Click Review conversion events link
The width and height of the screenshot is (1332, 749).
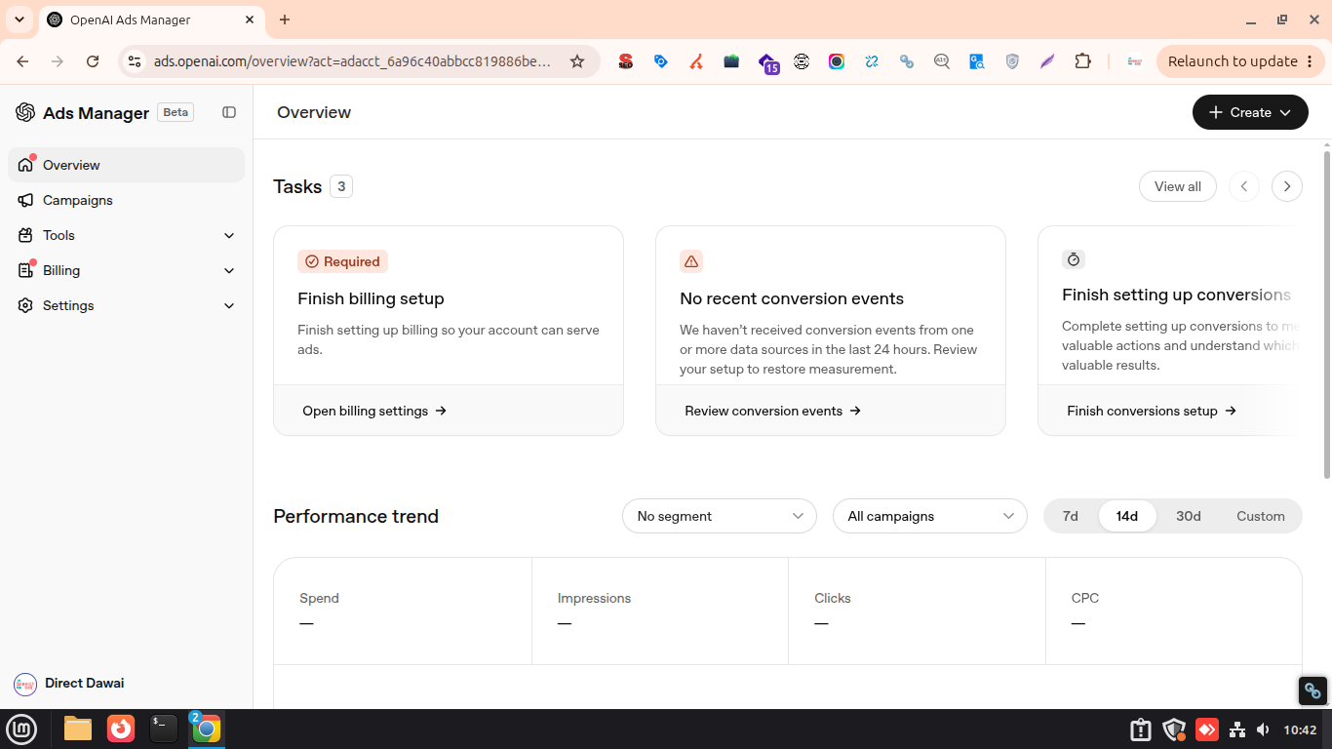tap(773, 411)
